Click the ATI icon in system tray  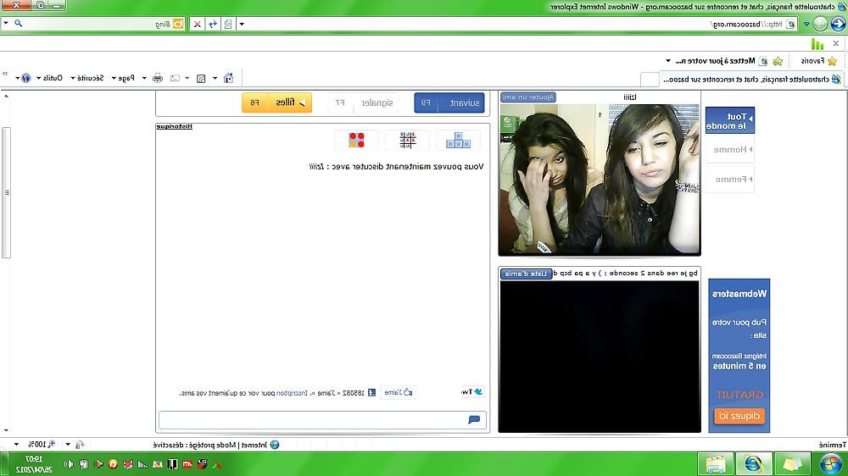pos(187,464)
